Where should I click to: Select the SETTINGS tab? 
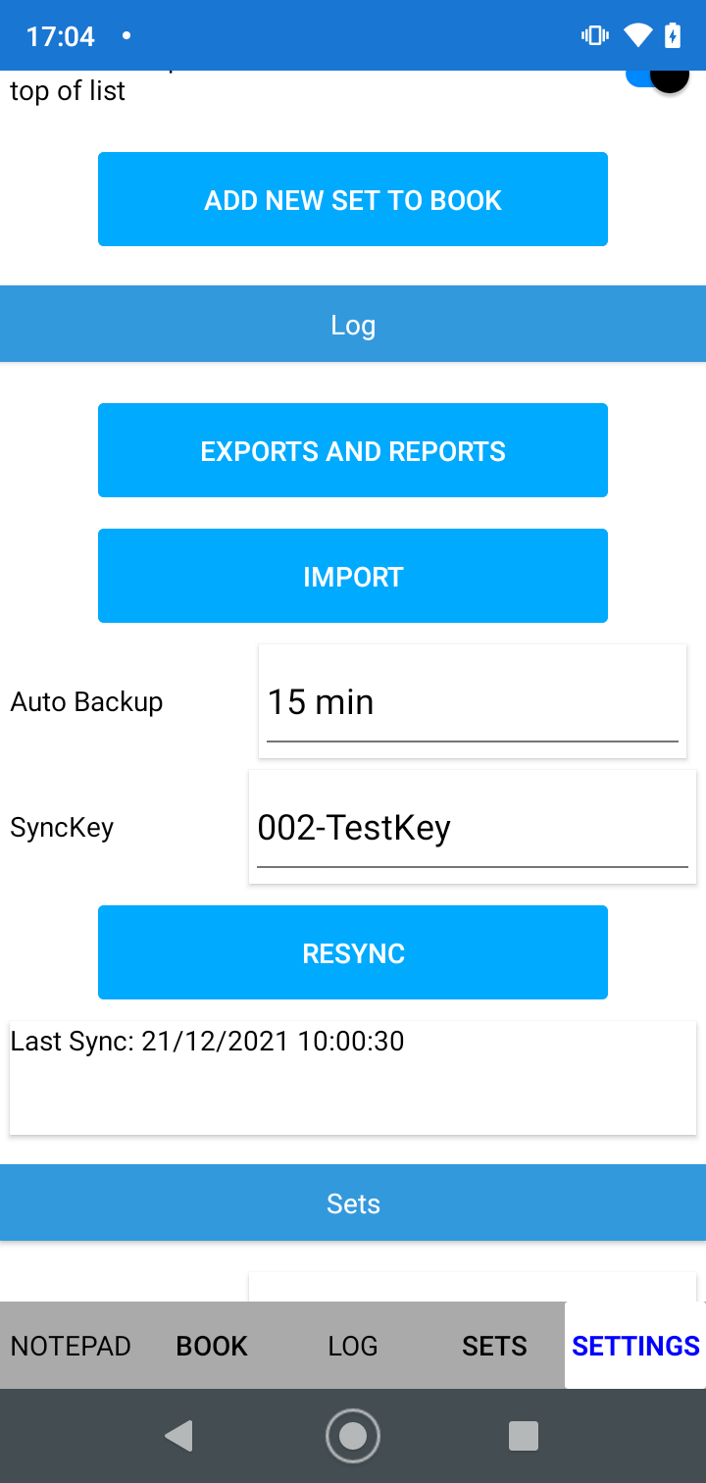click(x=635, y=1346)
